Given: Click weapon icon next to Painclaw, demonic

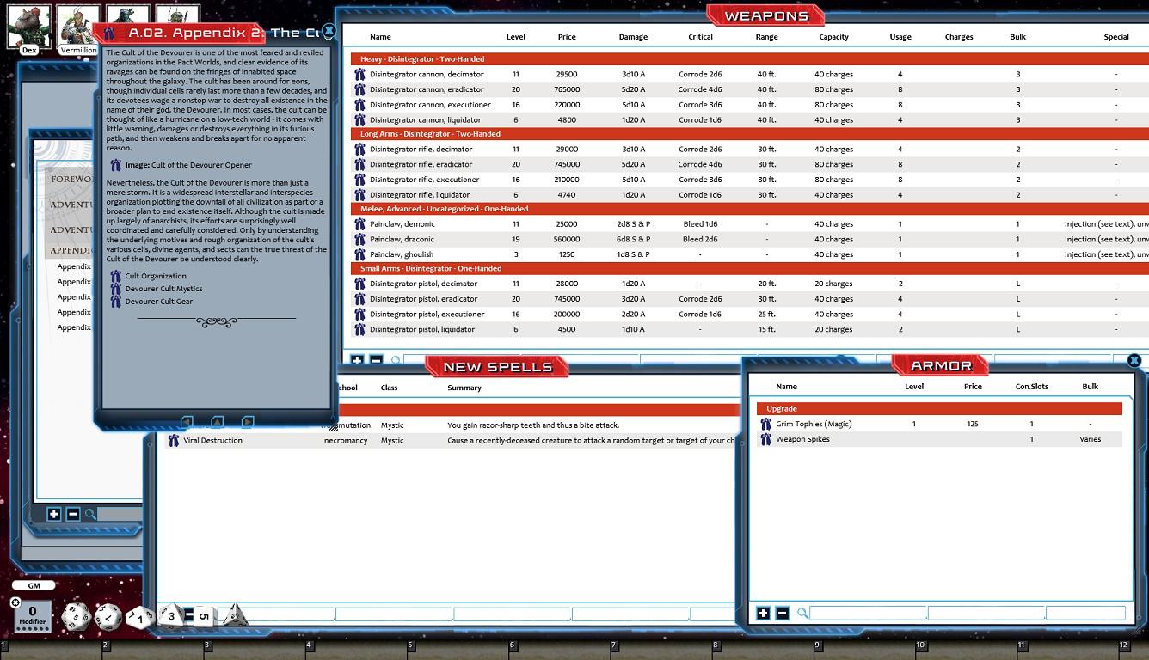Looking at the screenshot, I should point(359,224).
